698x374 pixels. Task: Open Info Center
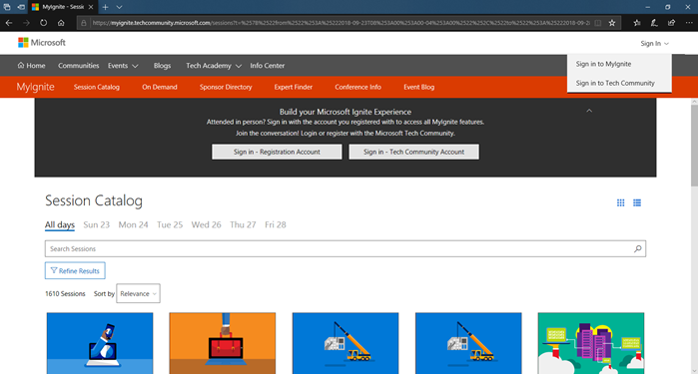click(267, 66)
